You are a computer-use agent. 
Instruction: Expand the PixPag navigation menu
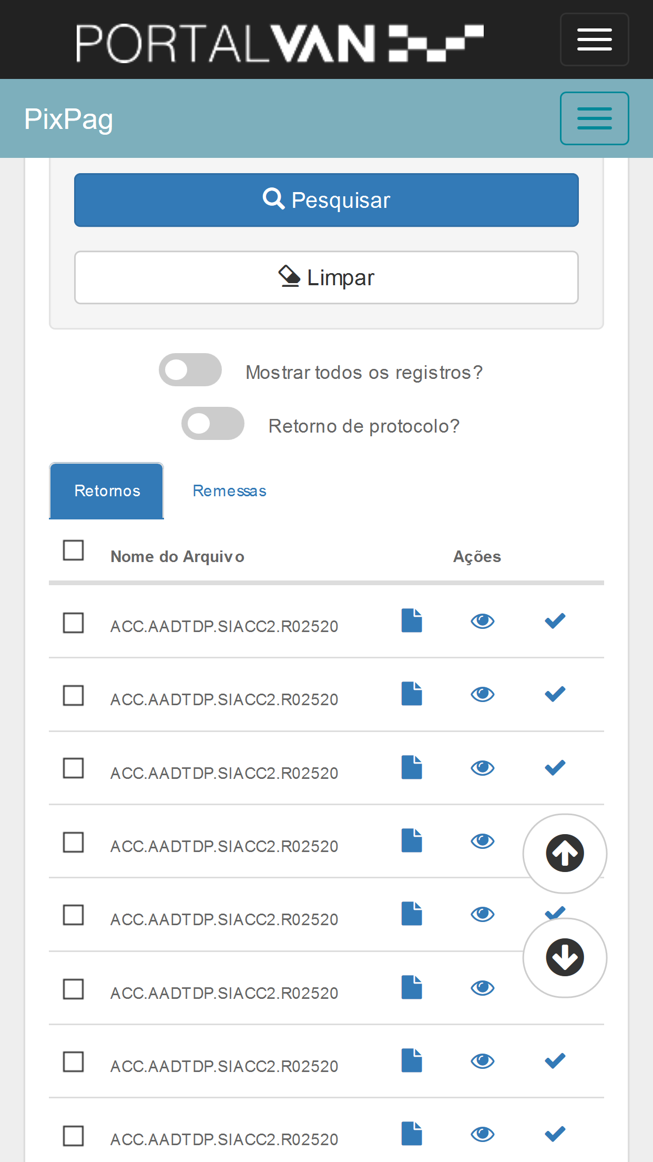tap(594, 118)
